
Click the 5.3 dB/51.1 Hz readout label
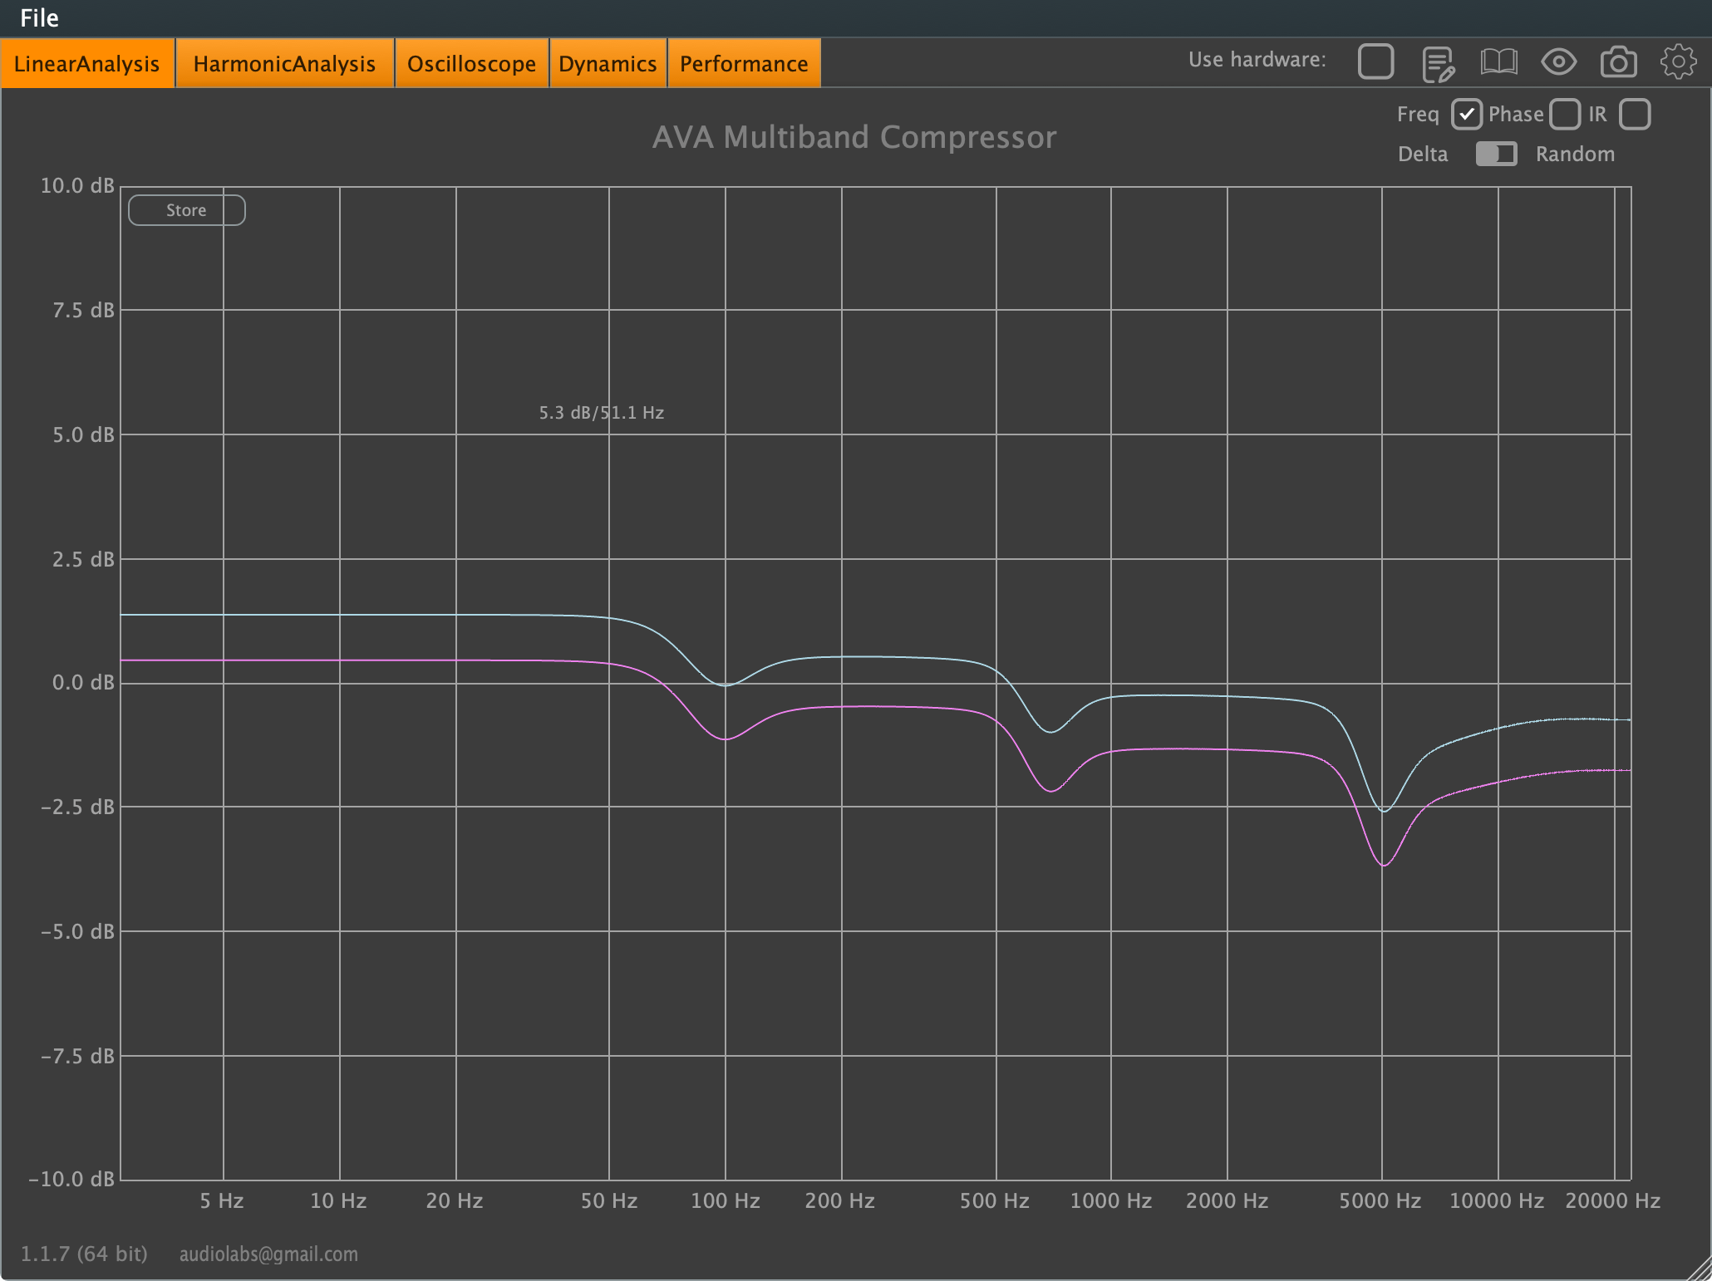pyautogui.click(x=601, y=412)
